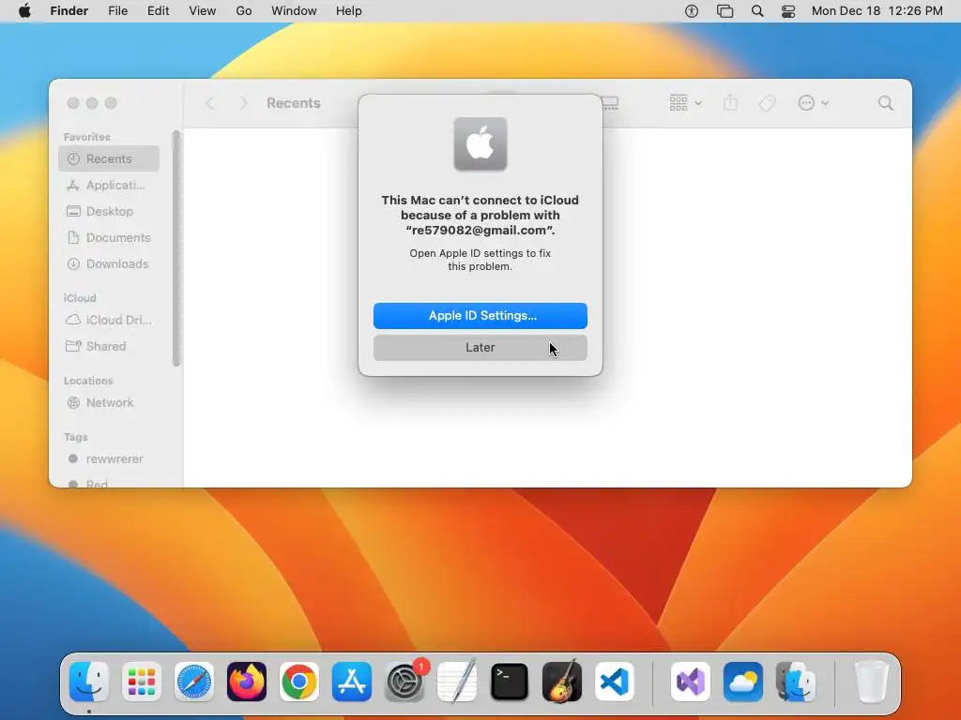Select Applications in the Finder sidebar
Image resolution: width=961 pixels, height=720 pixels.
tap(109, 185)
